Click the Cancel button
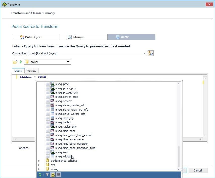Screen dimensions: 215x178 coord(198,170)
